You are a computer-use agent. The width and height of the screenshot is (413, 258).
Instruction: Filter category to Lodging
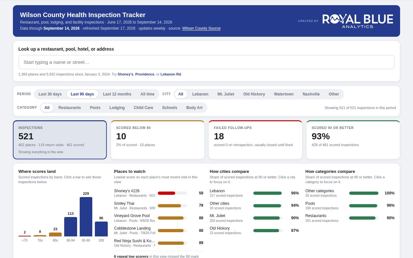pos(117,108)
